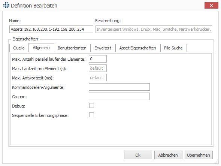Screen dimensions: 221x166
Task: Focus the Name text field
Action: 51,29
